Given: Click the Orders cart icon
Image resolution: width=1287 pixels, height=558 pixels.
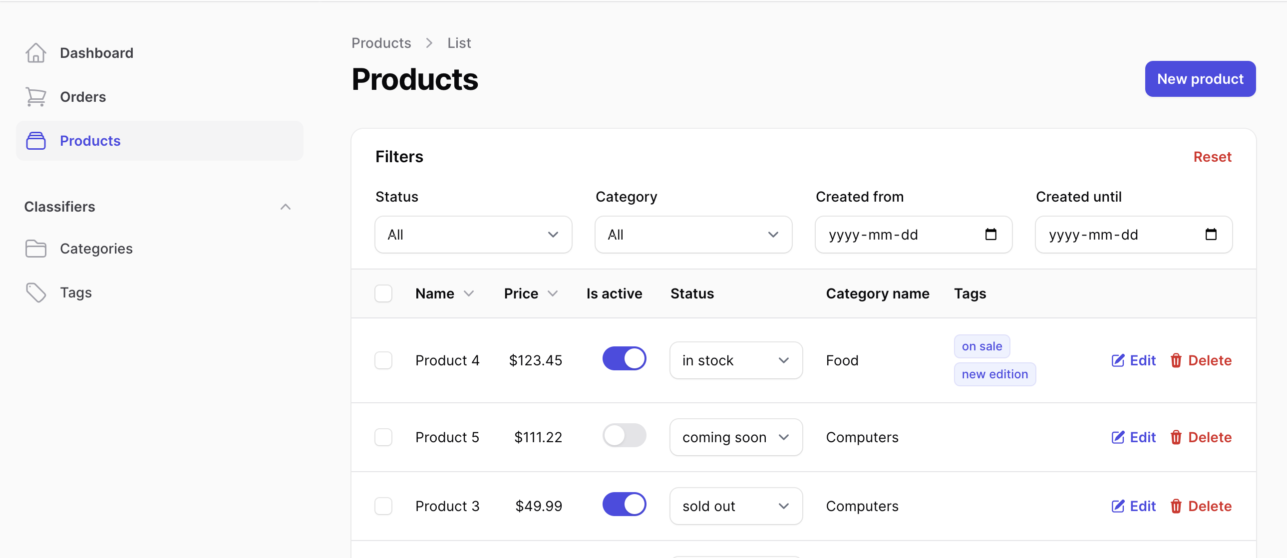Looking at the screenshot, I should click(35, 97).
